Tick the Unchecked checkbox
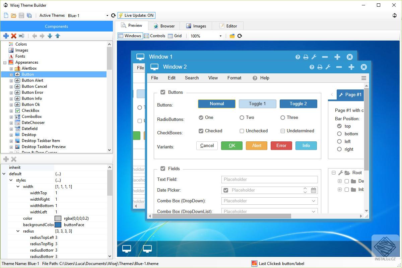This screenshot has width=402, height=268. tap(242, 131)
